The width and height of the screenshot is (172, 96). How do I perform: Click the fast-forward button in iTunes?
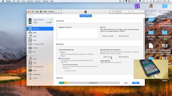click(x=45, y=12)
